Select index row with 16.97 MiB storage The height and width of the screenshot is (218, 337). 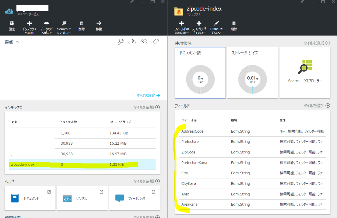click(x=82, y=154)
